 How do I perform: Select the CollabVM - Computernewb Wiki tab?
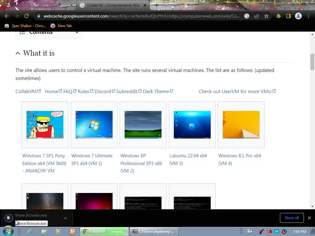coord(113,5)
